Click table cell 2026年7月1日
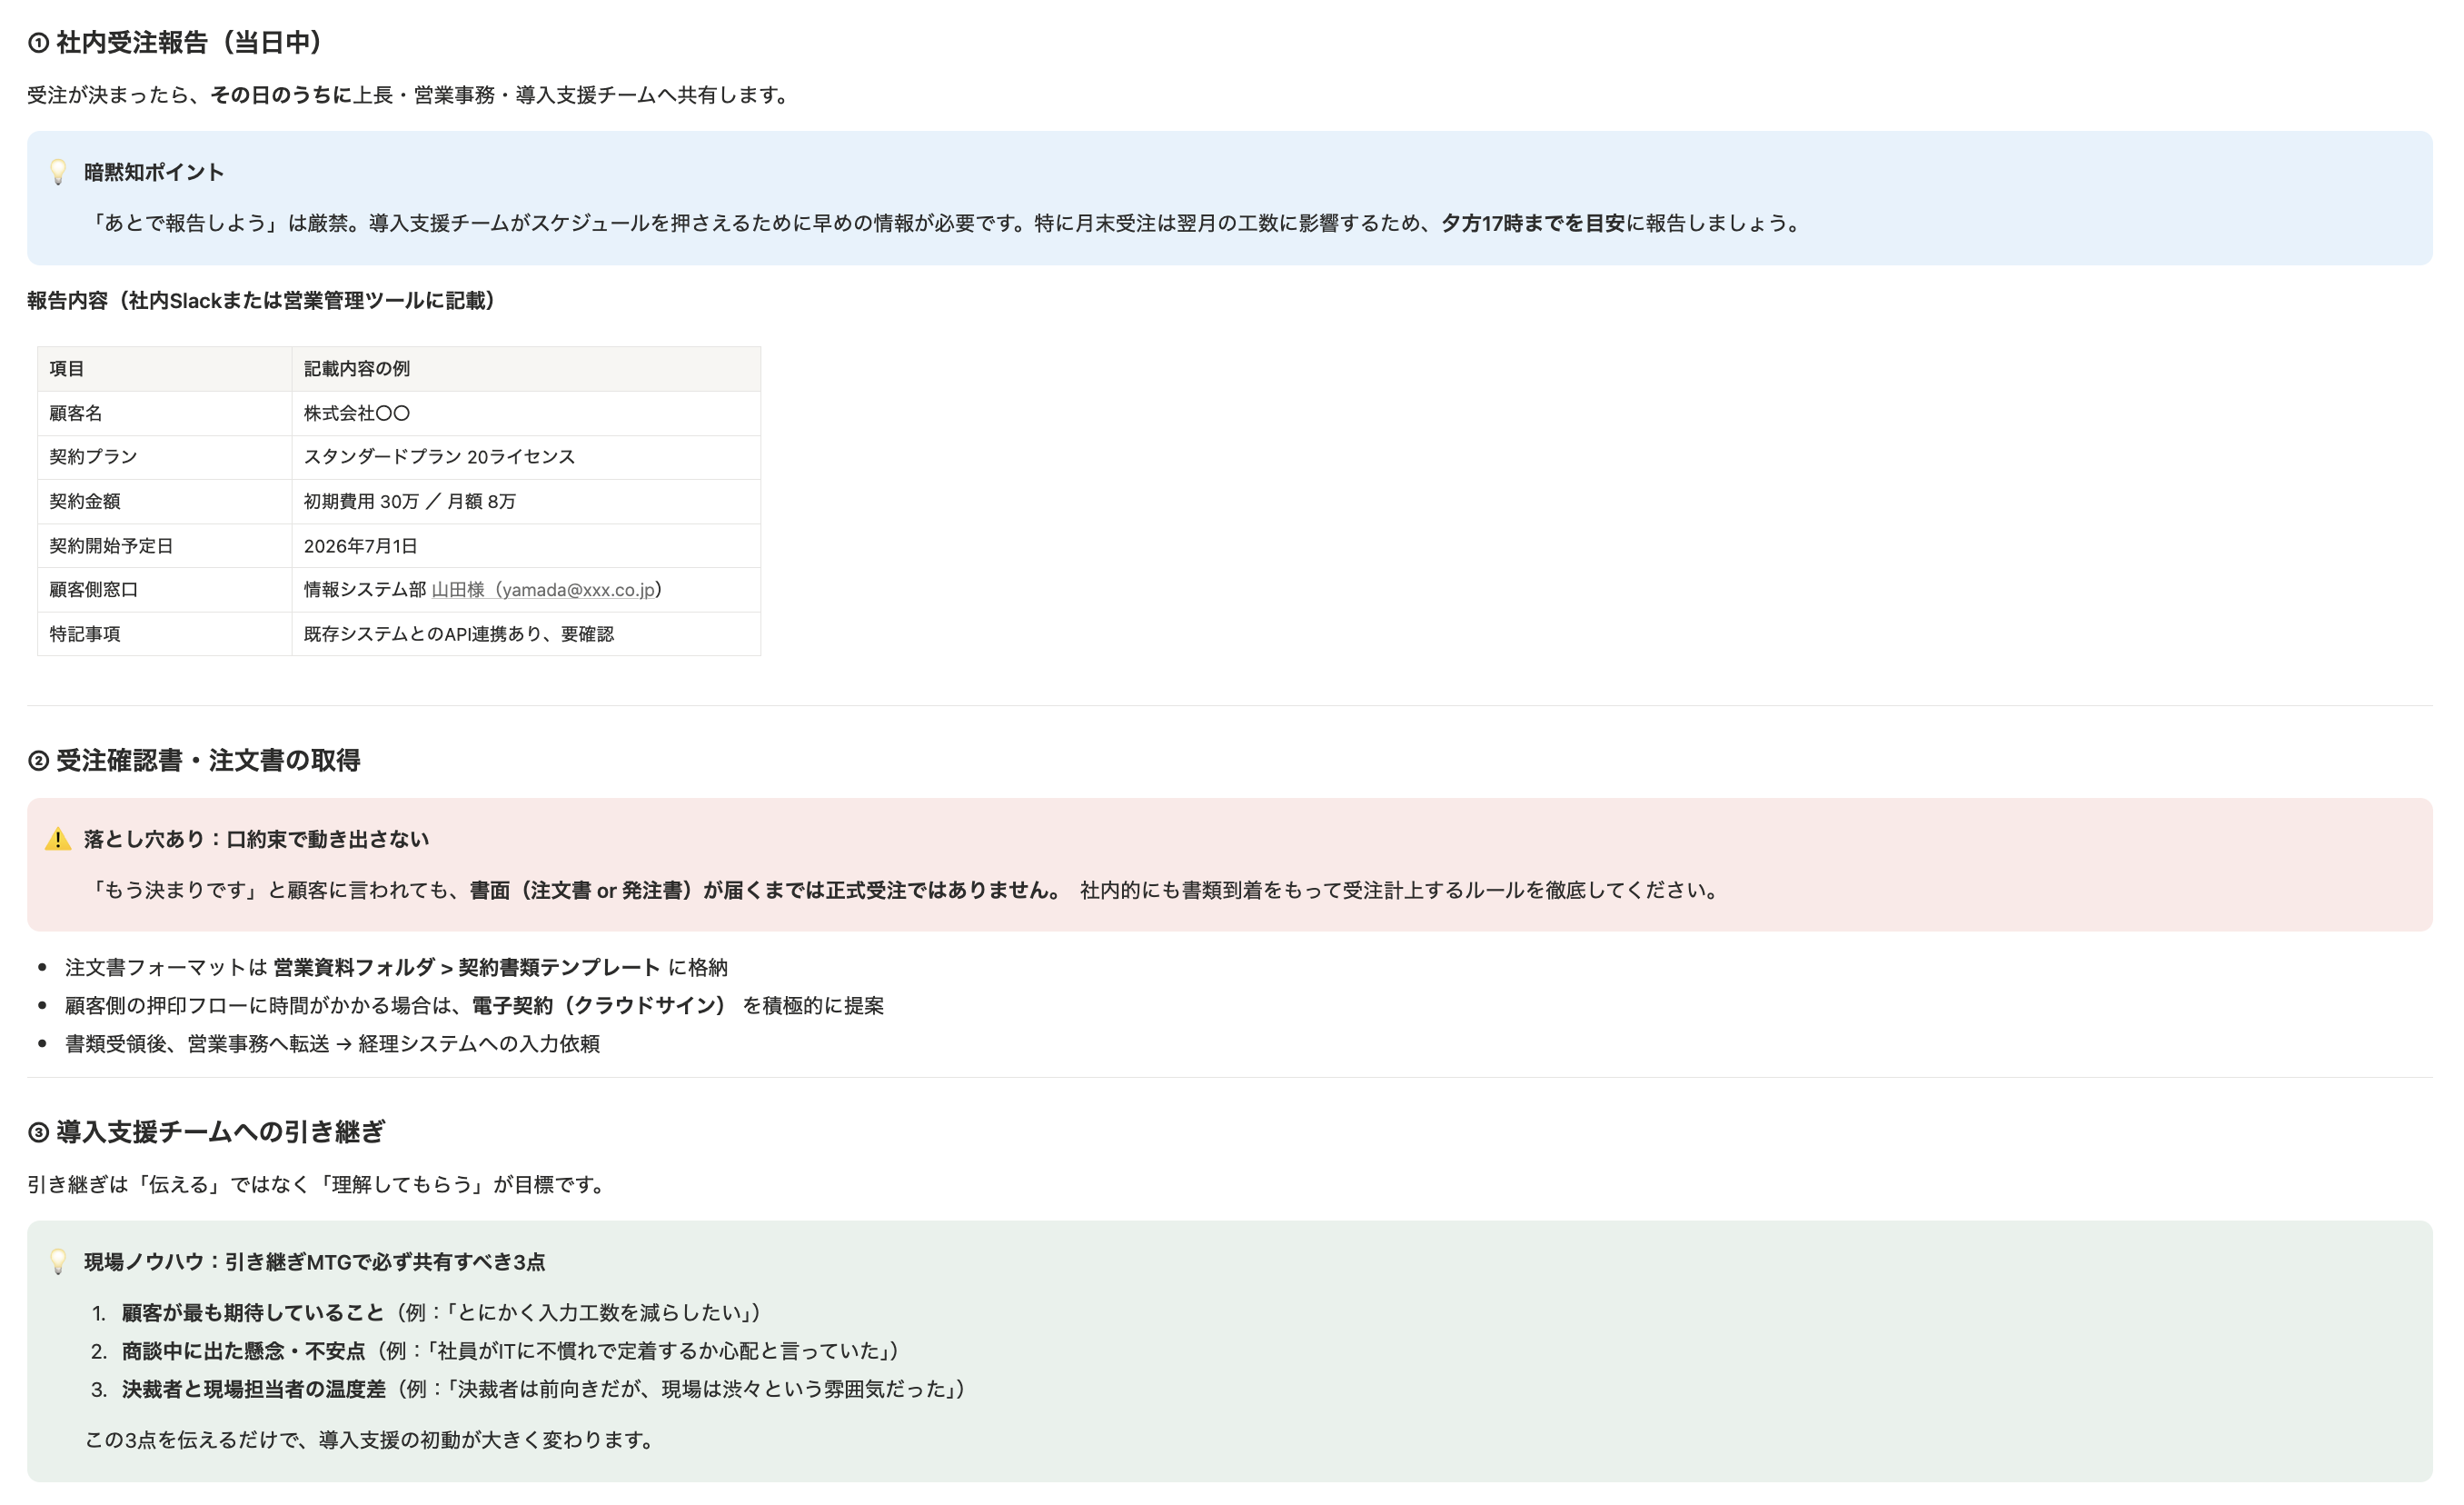This screenshot has height=1505, width=2464. (x=526, y=546)
